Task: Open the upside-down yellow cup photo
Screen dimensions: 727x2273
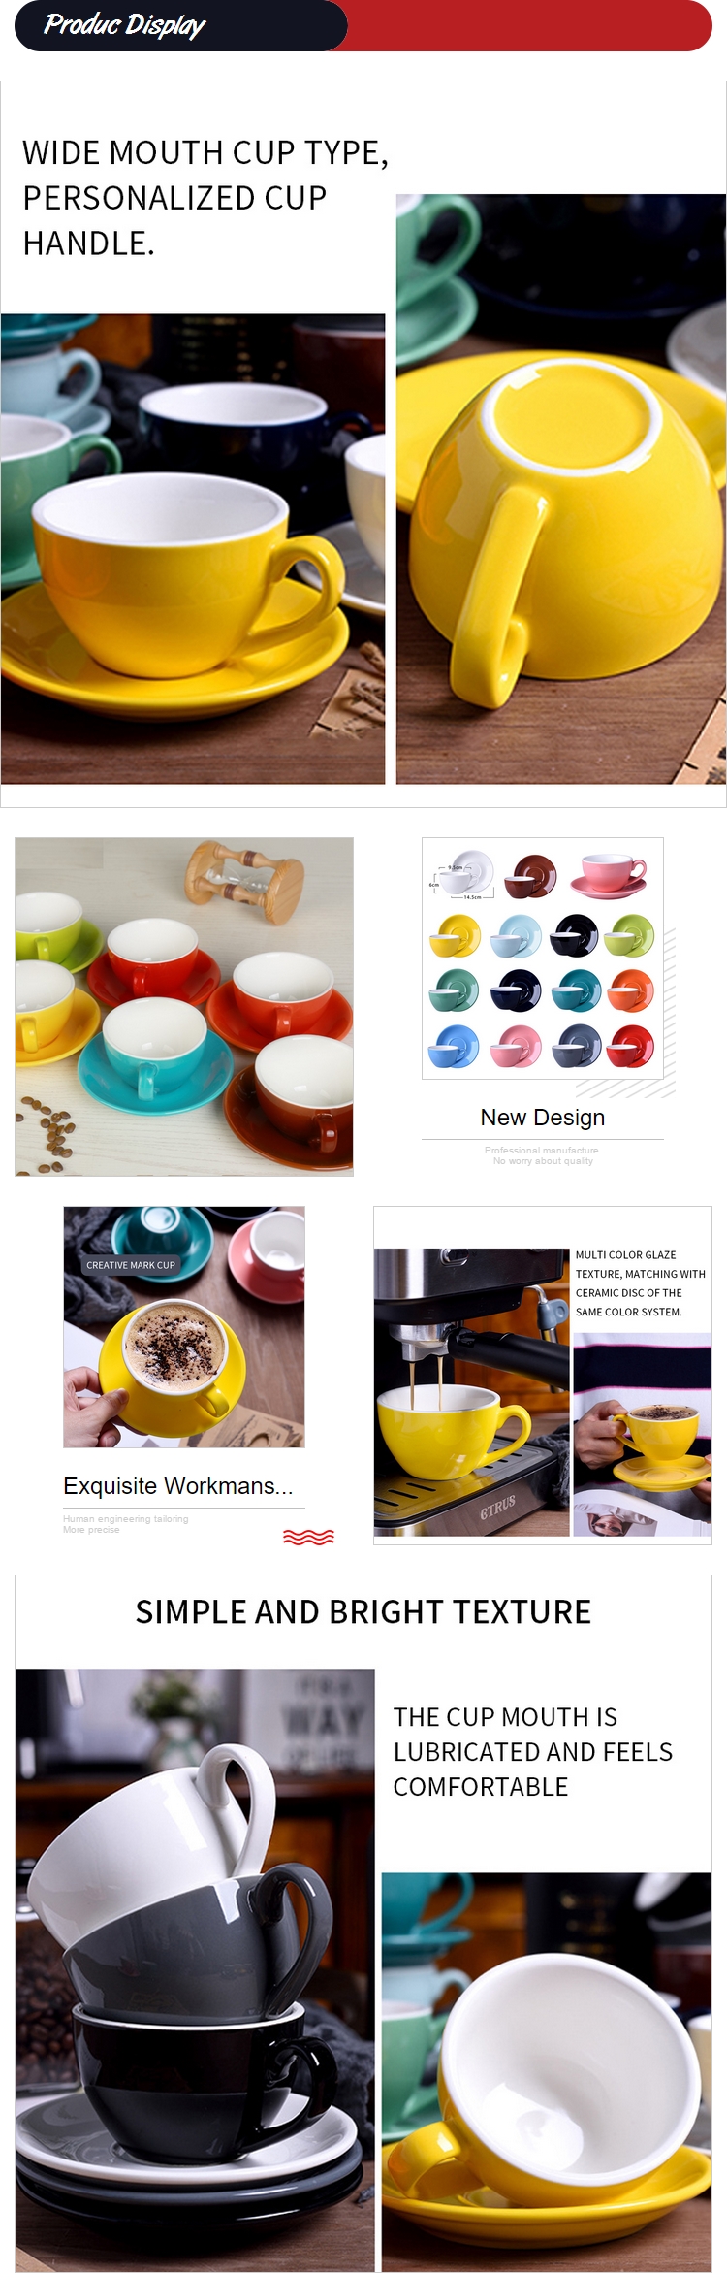Action: pos(561,489)
